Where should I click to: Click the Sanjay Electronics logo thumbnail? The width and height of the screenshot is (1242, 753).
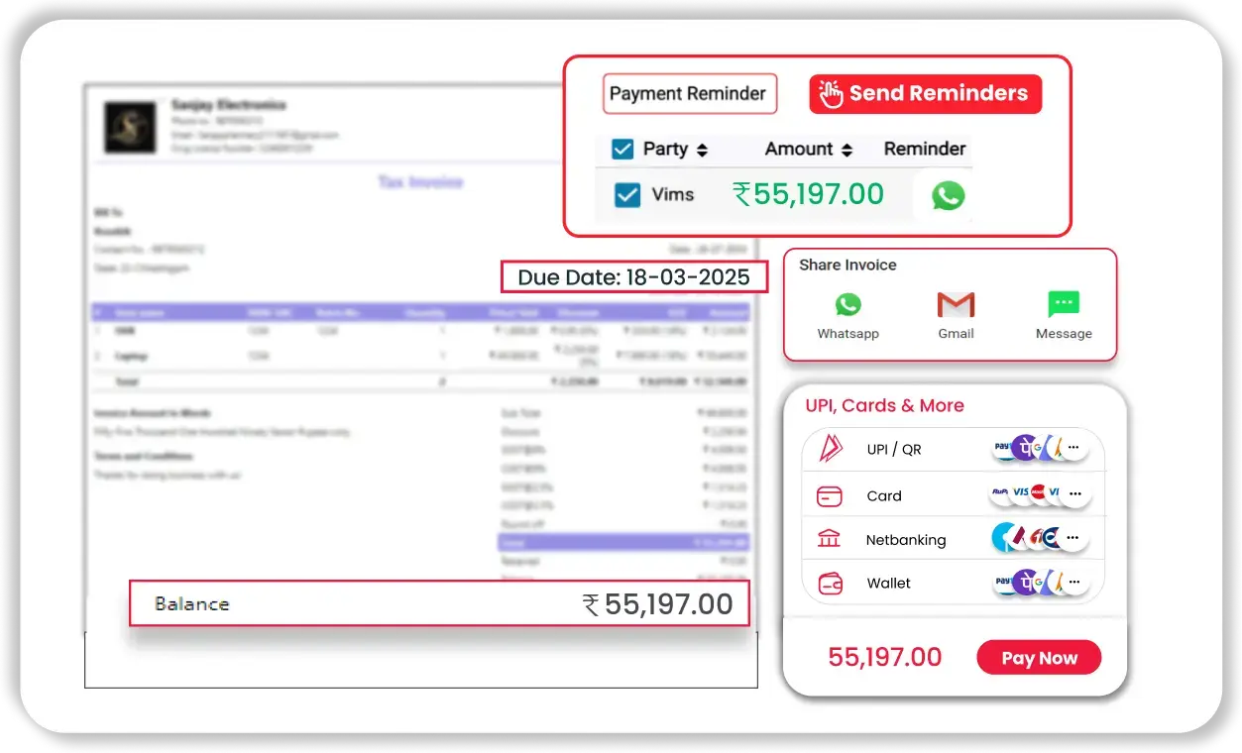click(130, 127)
